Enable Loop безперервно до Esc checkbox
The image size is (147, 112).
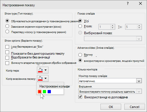[7, 47]
